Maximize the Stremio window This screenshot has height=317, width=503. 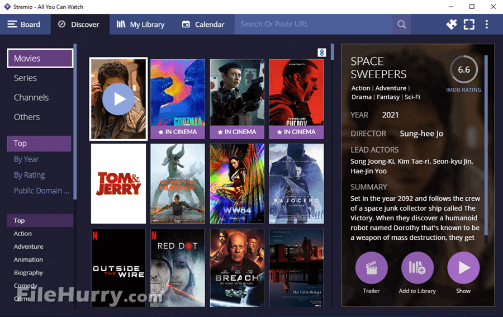click(472, 7)
